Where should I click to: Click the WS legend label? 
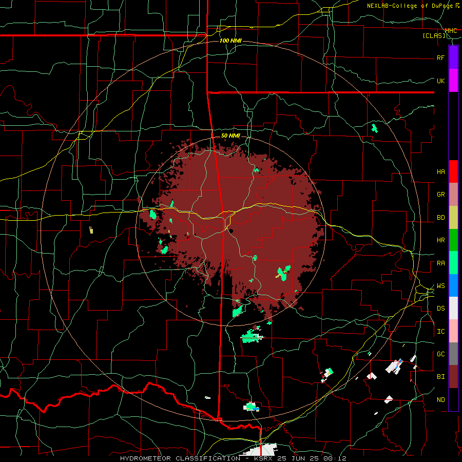click(440, 286)
